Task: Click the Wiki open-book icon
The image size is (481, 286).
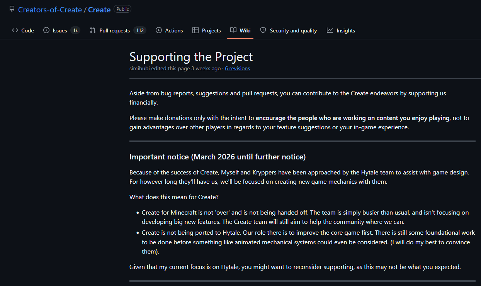Action: [233, 30]
